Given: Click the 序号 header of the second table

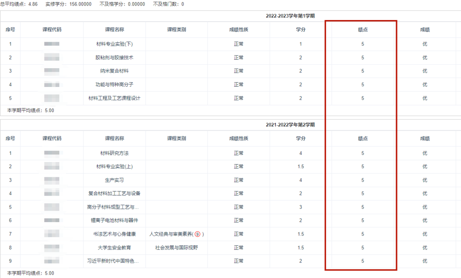Looking at the screenshot, I should click(10, 138).
